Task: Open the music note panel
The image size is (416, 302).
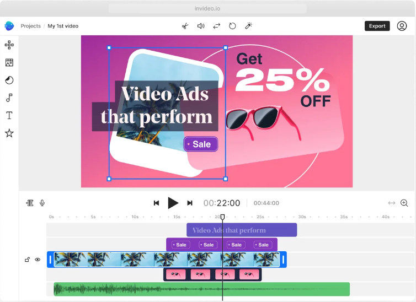Action: coord(9,98)
